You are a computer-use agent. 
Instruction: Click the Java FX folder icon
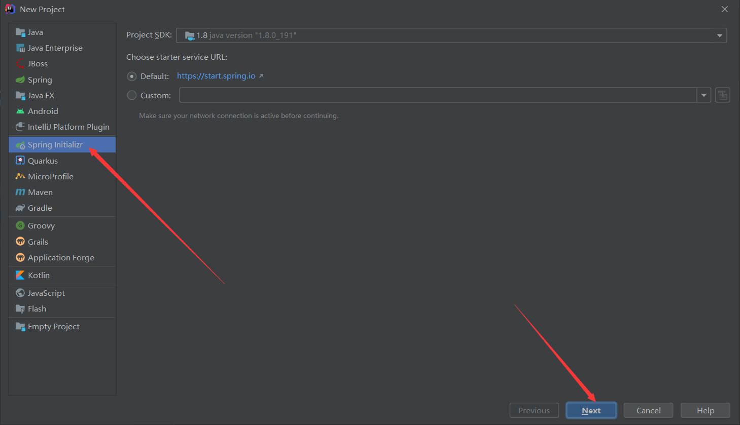click(20, 96)
